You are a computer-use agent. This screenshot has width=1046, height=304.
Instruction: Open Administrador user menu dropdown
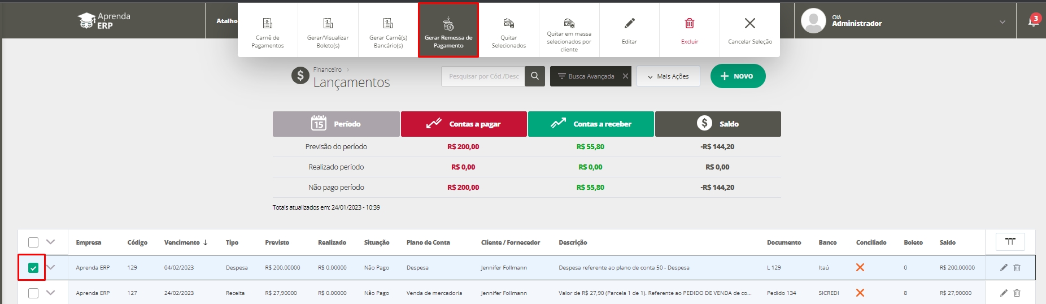1002,22
